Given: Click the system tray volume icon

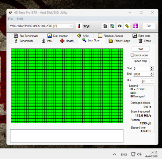Looking at the screenshot, I should (139, 154).
